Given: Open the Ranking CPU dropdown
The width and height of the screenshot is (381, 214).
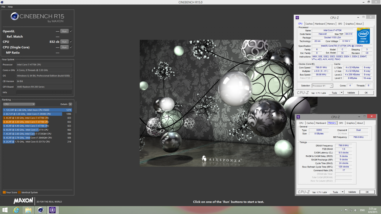Looking at the screenshot, I should tap(19, 104).
